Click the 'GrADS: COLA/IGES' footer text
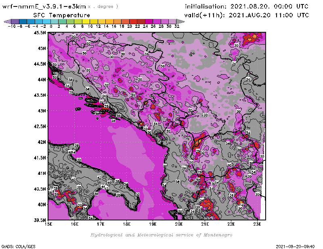This screenshot has height=249, width=323. pyautogui.click(x=18, y=247)
